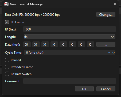121x97 pixels.
Task: Click the ID (hex) input field
Action: pyautogui.click(x=69, y=29)
